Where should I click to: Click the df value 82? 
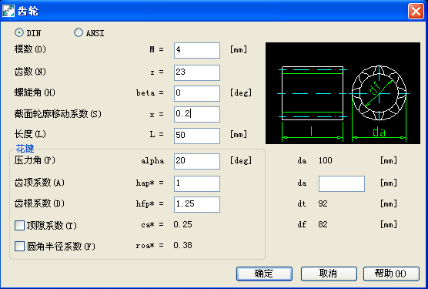323,224
